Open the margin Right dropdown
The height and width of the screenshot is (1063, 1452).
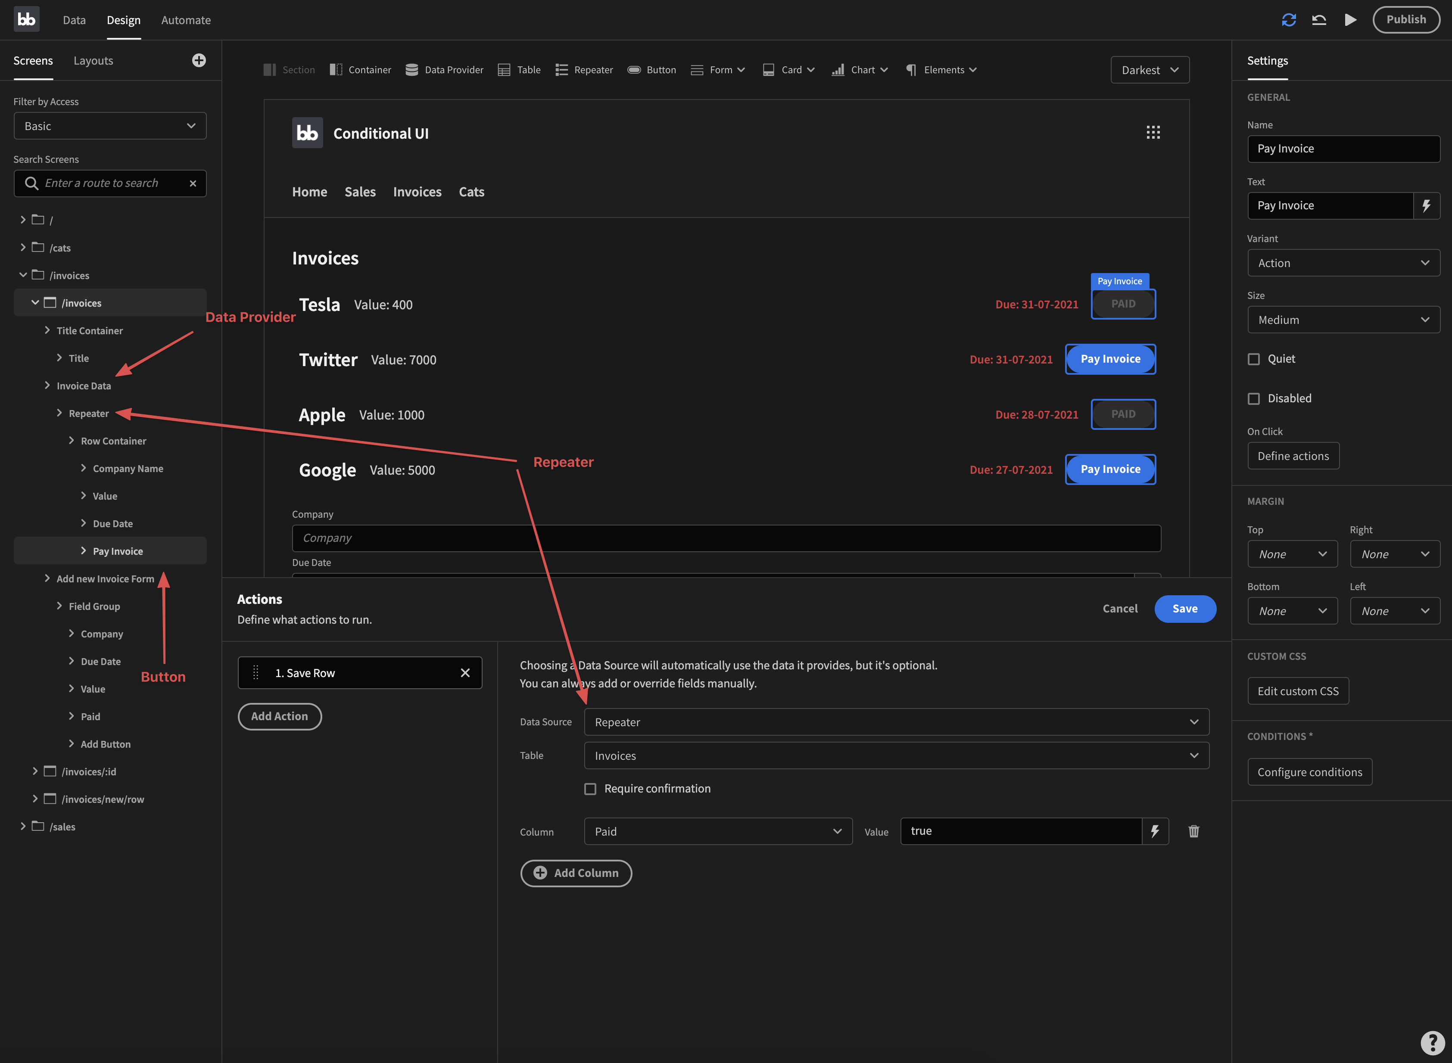(1395, 554)
